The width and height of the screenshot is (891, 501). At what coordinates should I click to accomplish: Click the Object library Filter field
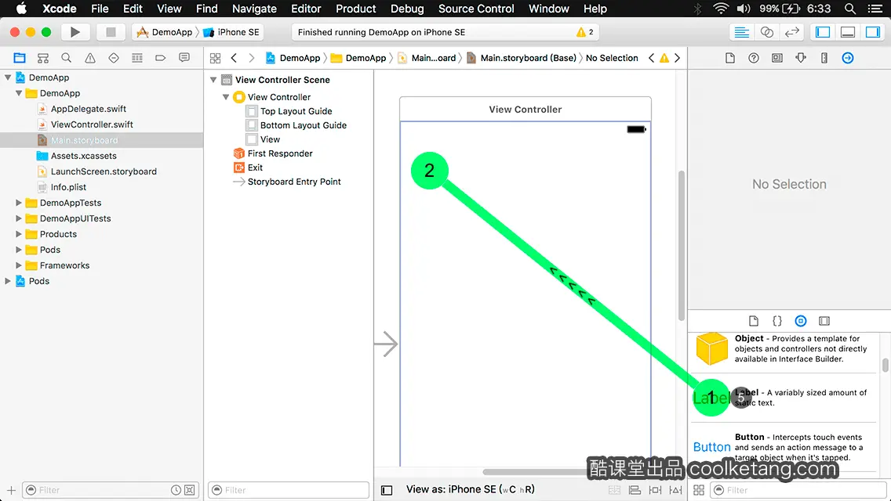click(x=798, y=490)
